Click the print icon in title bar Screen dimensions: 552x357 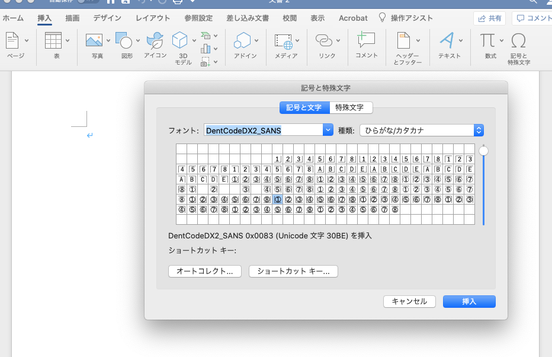(x=178, y=2)
